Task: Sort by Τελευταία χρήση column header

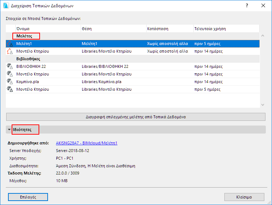Action: pyautogui.click(x=227, y=29)
